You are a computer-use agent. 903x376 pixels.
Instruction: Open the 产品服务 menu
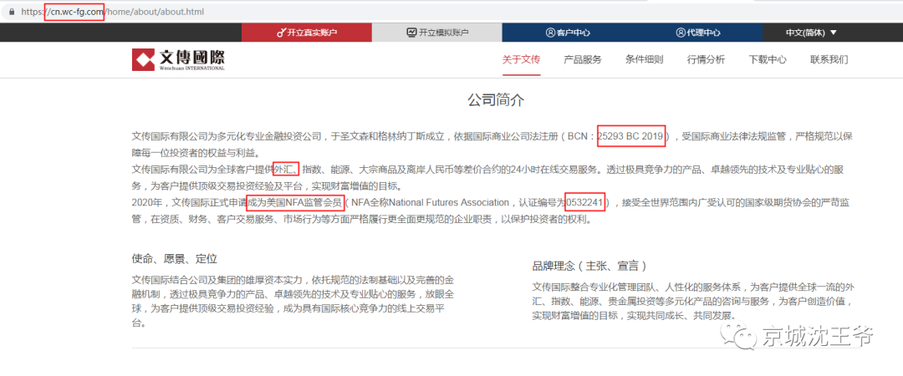point(583,59)
